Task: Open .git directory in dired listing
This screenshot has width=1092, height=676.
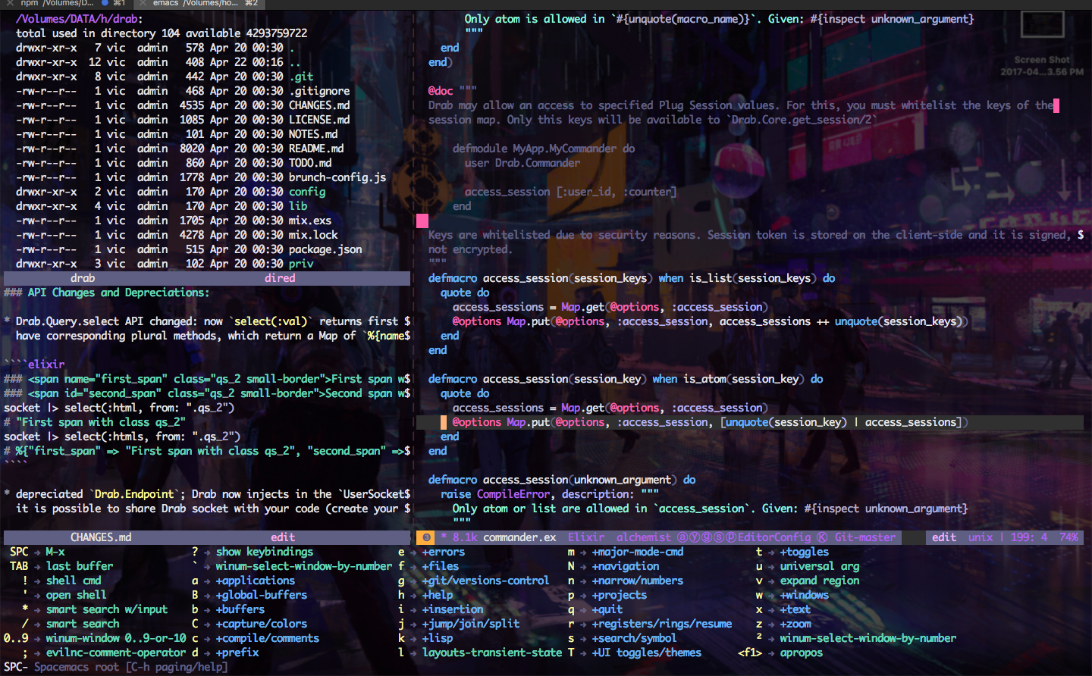Action: (x=301, y=77)
